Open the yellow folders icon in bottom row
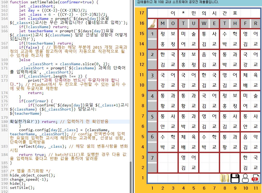The height and width of the screenshot is (193, 262). pos(225,178)
